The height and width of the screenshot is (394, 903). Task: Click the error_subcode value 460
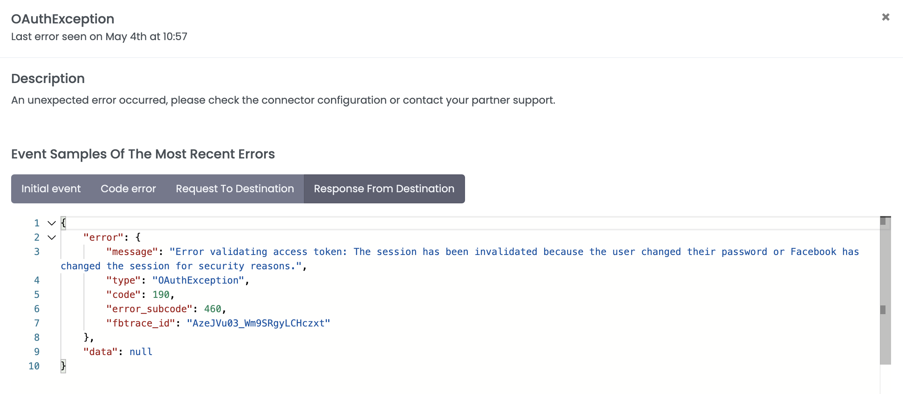213,309
